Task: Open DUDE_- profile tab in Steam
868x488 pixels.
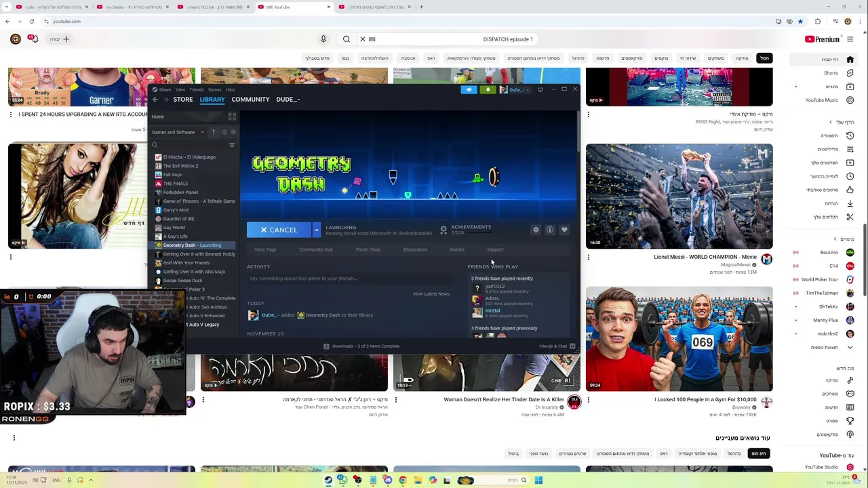Action: point(288,100)
